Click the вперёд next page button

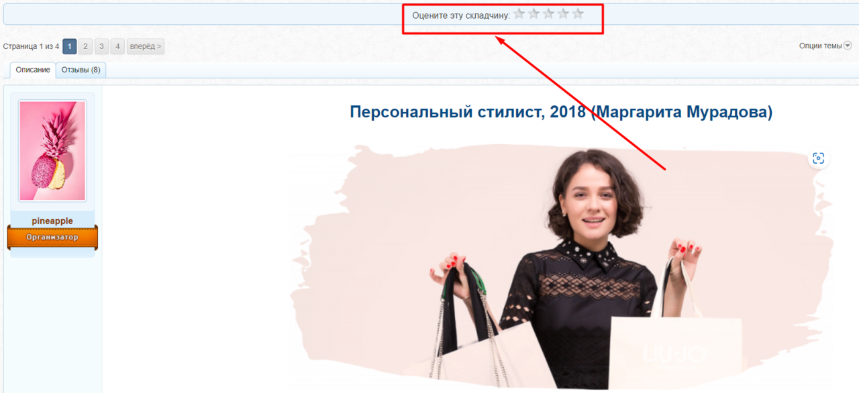pos(146,46)
